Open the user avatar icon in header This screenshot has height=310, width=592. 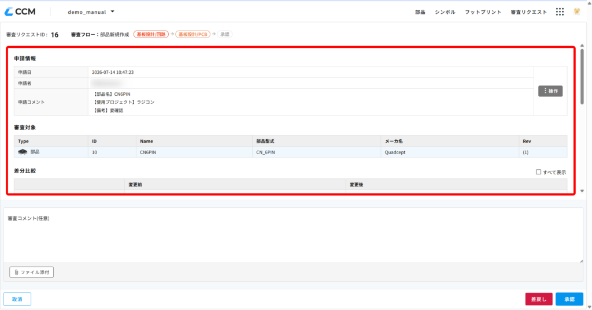[x=576, y=12]
